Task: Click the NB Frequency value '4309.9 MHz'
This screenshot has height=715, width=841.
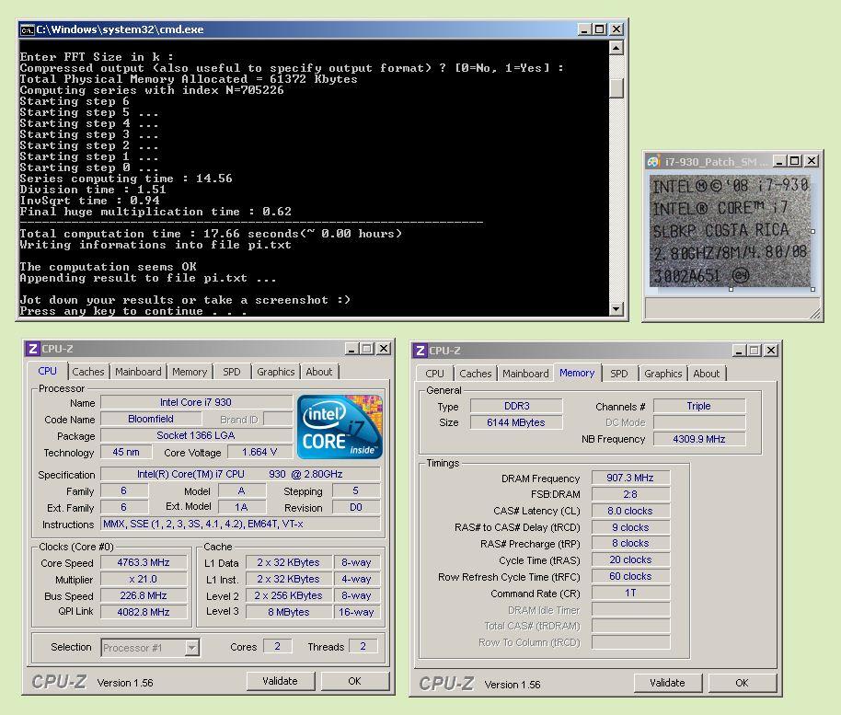Action: pyautogui.click(x=699, y=439)
